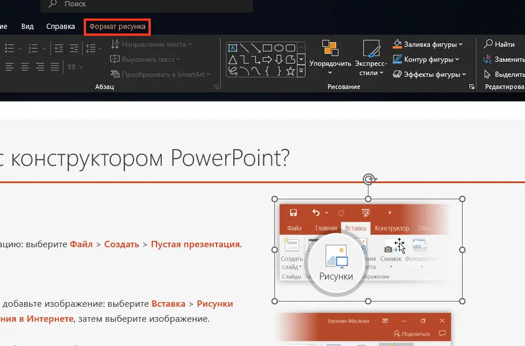Pick the star shape from shapes gallery
This screenshot has height=346, width=525.
pyautogui.click(x=291, y=71)
